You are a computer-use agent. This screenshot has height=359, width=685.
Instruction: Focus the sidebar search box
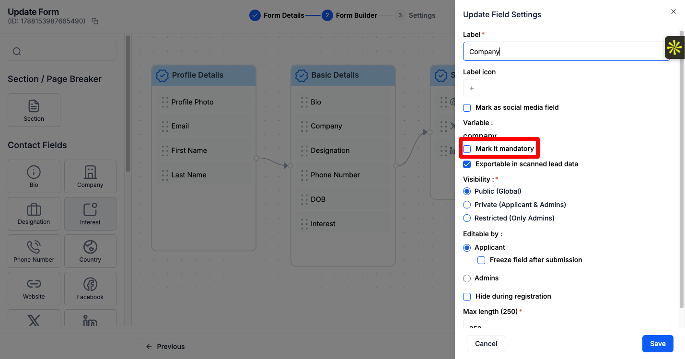coord(62,51)
